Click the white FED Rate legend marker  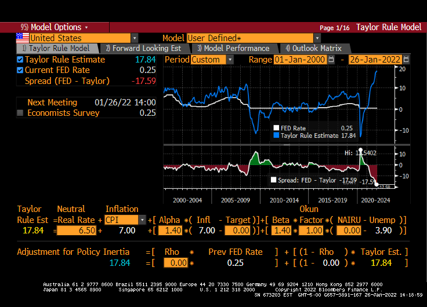click(x=276, y=128)
